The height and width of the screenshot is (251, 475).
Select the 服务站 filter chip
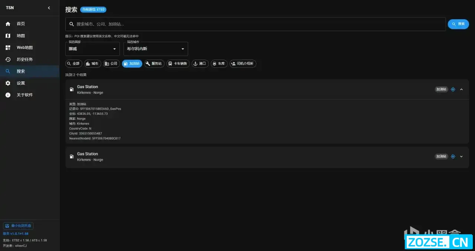(154, 64)
